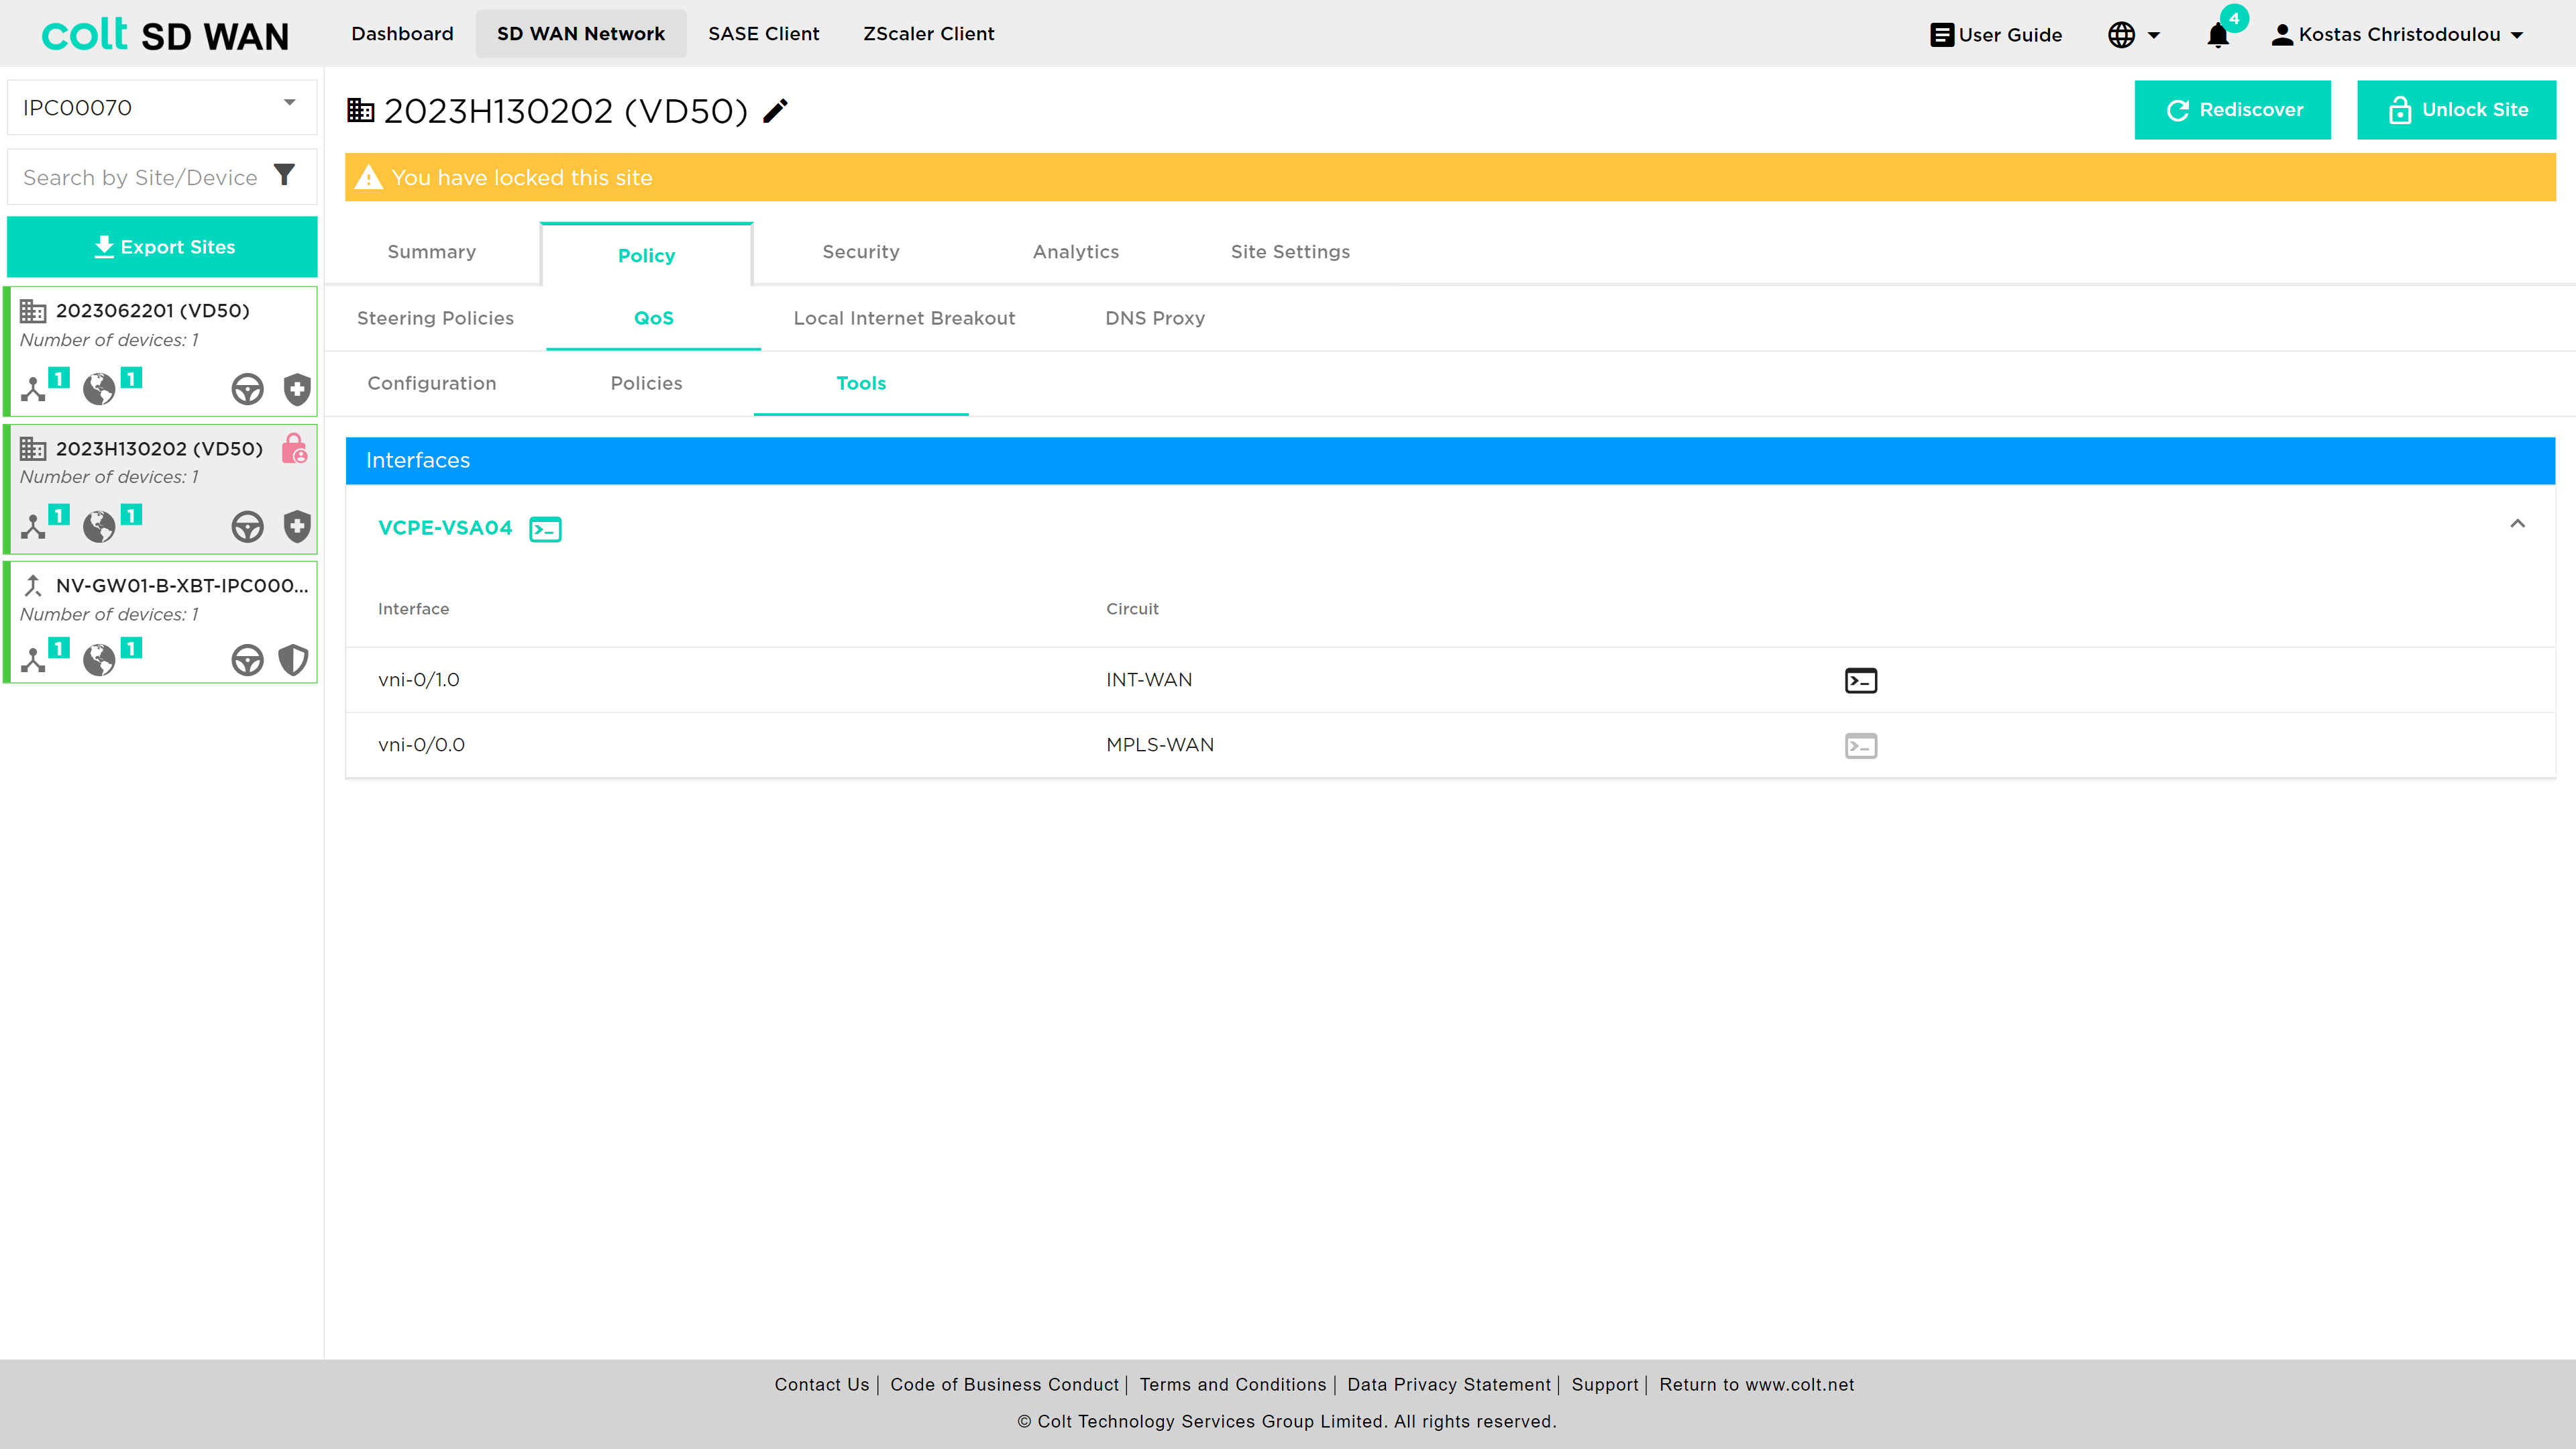Open the VCPE-VSA04 device terminal icon
Viewport: 2576px width, 1449px height.
(x=545, y=529)
